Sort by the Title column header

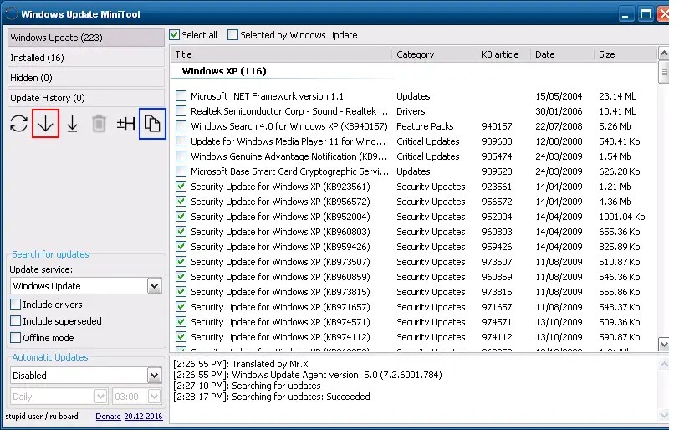pos(281,54)
